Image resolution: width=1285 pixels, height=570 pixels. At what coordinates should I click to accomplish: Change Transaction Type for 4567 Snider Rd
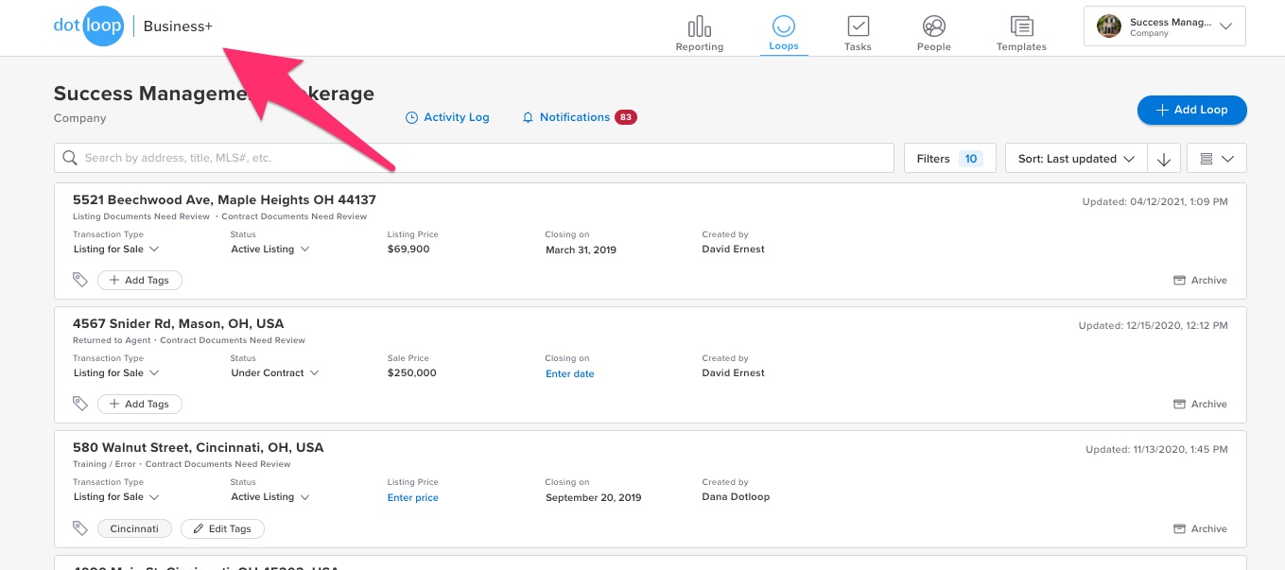[116, 373]
